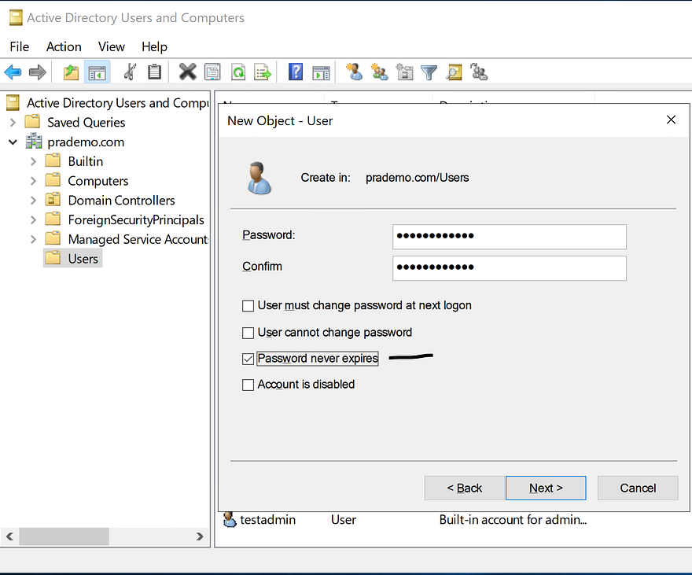Click the prademo.com domain icon

(x=34, y=142)
